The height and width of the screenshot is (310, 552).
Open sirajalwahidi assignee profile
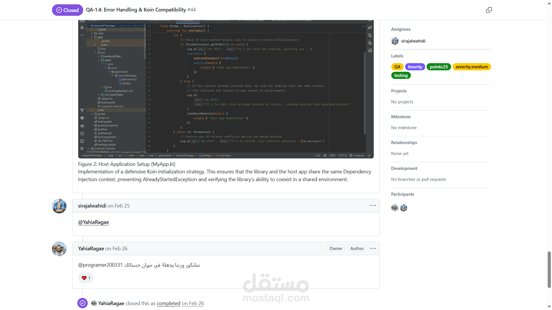coord(413,41)
